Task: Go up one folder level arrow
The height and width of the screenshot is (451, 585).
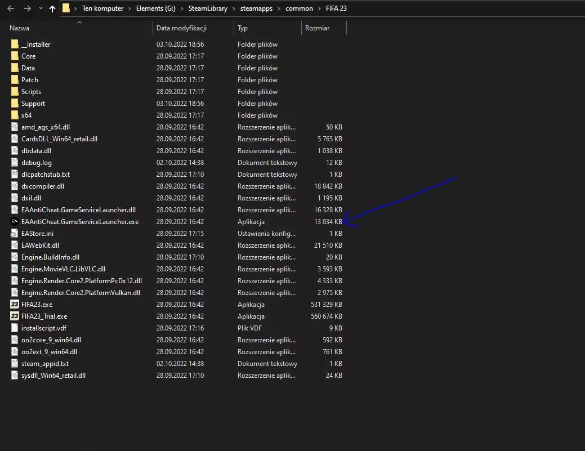Action: click(x=52, y=8)
